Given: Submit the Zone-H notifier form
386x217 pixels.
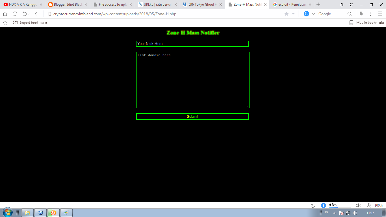Looking at the screenshot, I should [192, 116].
